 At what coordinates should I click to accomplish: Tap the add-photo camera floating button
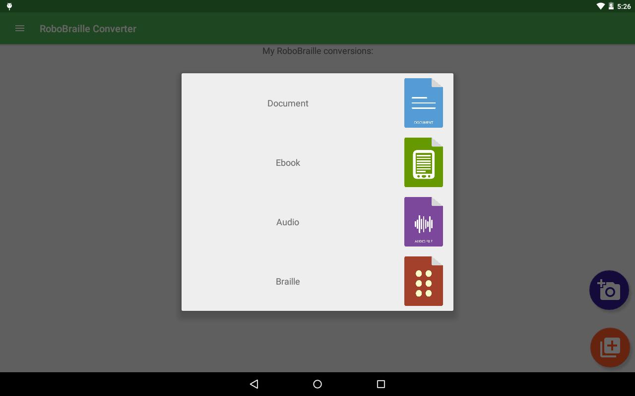[x=609, y=290]
